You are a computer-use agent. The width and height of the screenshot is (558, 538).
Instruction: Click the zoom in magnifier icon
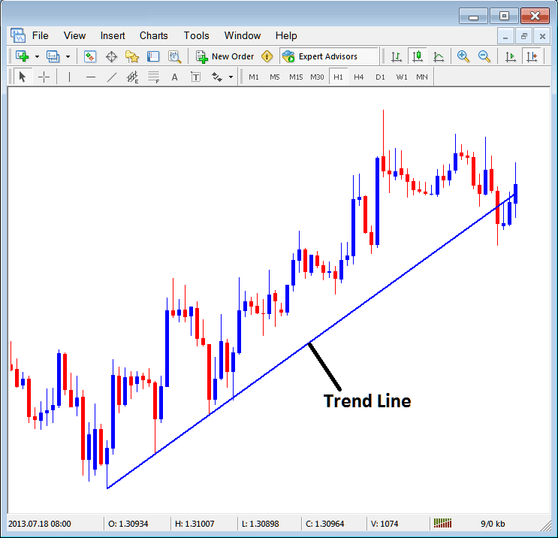coord(463,56)
